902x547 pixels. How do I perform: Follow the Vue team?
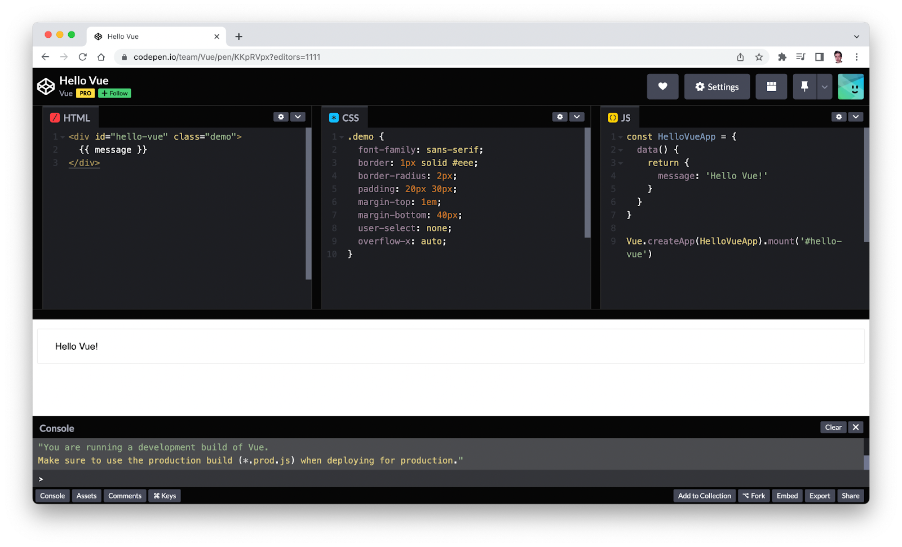point(114,94)
